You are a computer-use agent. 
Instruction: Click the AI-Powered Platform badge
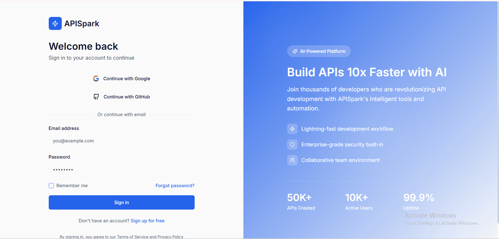319,51
